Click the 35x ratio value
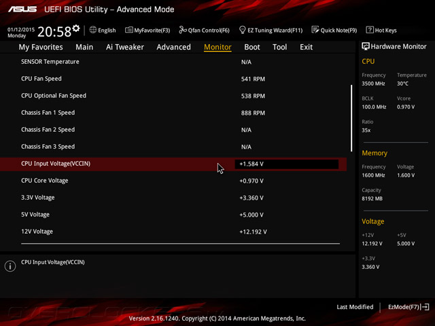 [366, 130]
